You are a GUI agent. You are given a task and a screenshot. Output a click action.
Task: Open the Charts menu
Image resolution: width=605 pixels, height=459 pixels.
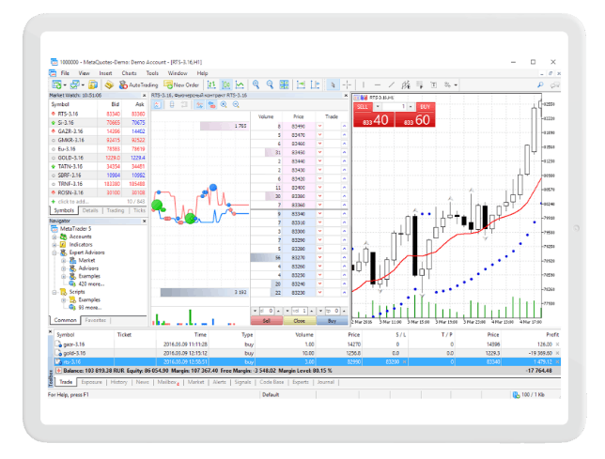pyautogui.click(x=130, y=73)
